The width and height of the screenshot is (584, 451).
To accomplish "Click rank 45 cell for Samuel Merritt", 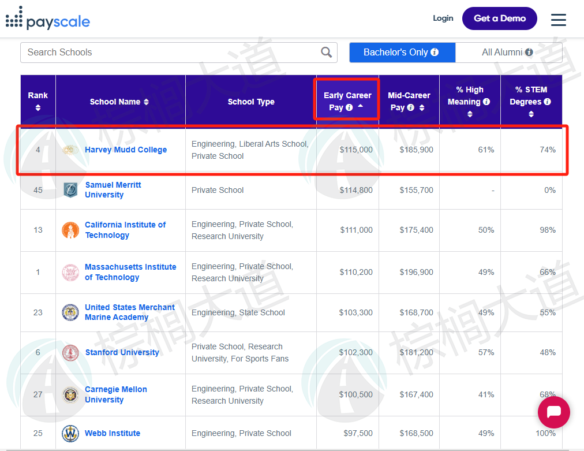I will (38, 190).
